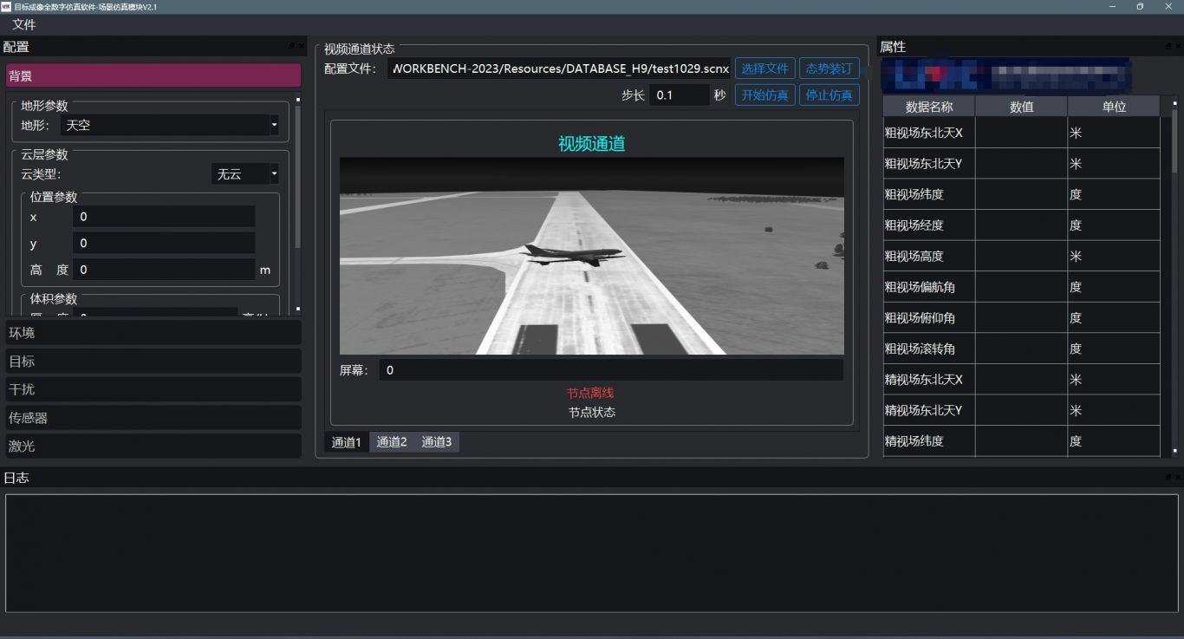Click the 节点离线 status text
This screenshot has height=639, width=1184.
[x=590, y=393]
